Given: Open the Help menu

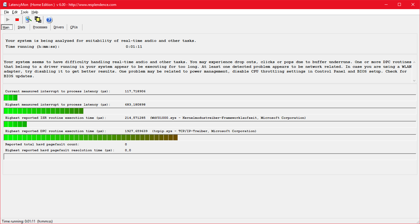Looking at the screenshot, I should (x=35, y=12).
